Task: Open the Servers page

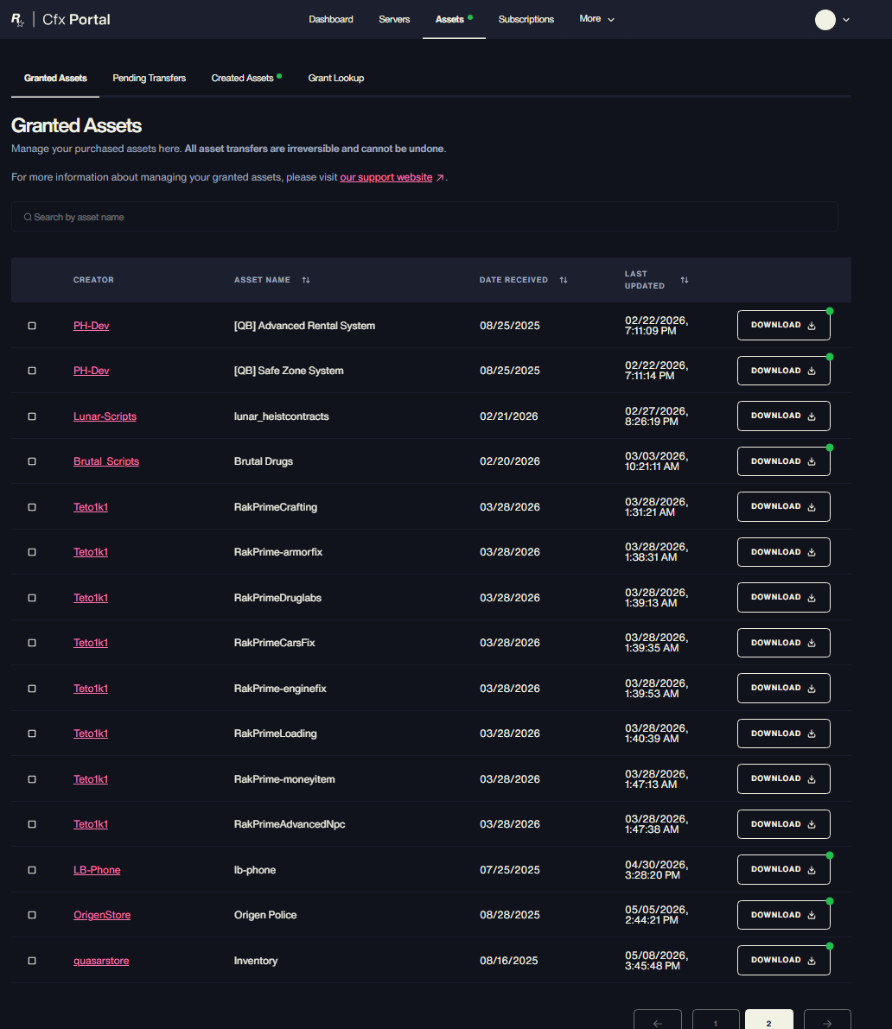Action: 394,20
